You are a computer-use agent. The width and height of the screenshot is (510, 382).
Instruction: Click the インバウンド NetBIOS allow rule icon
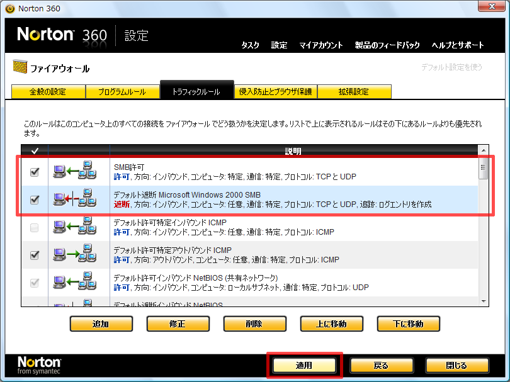74,283
